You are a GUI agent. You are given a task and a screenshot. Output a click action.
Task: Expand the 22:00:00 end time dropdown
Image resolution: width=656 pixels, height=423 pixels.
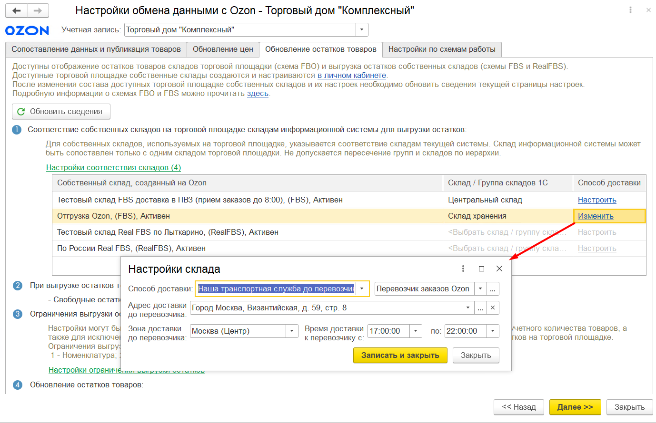pyautogui.click(x=493, y=331)
